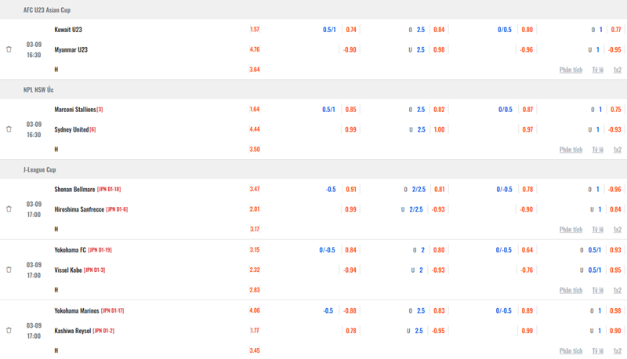Click Kuwait U23 team name
Viewport: 627px width, 359px height.
[68, 30]
